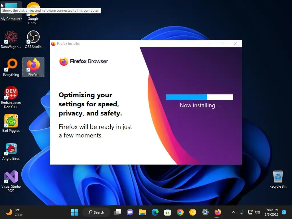Image resolution: width=292 pixels, height=219 pixels.
Task: Open Microsoft Store from the taskbar
Action: coord(167,212)
